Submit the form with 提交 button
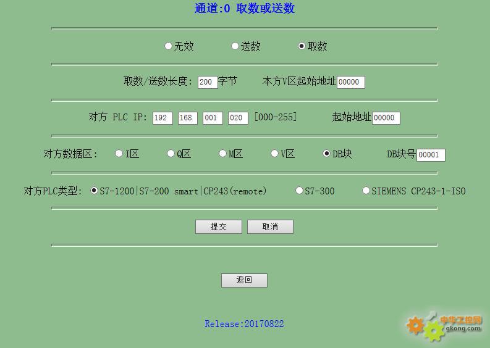490x348 pixels. click(219, 226)
